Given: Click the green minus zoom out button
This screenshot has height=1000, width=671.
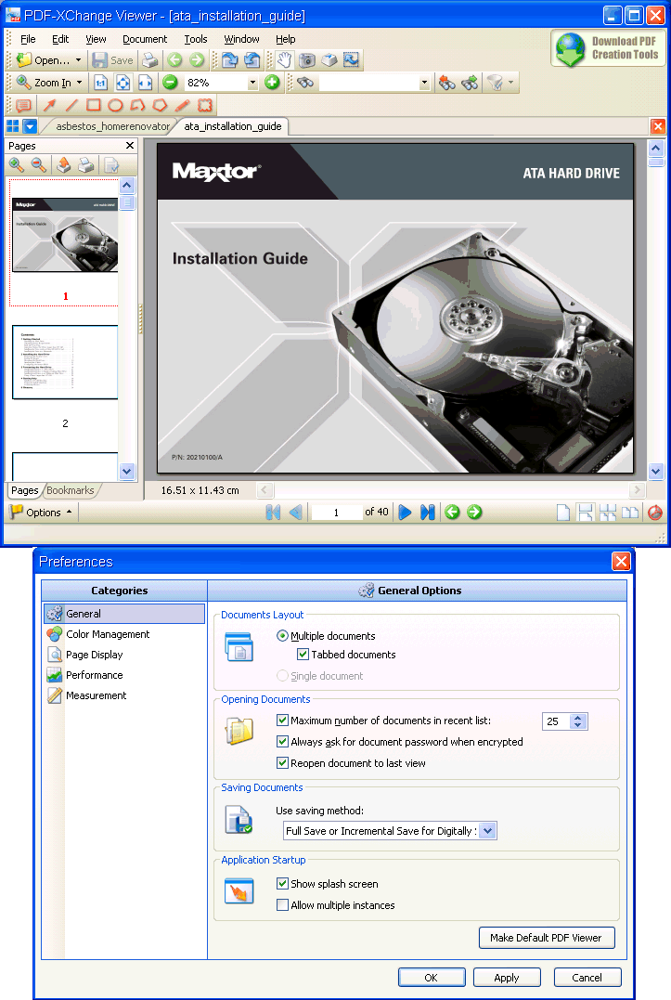Looking at the screenshot, I should point(170,83).
